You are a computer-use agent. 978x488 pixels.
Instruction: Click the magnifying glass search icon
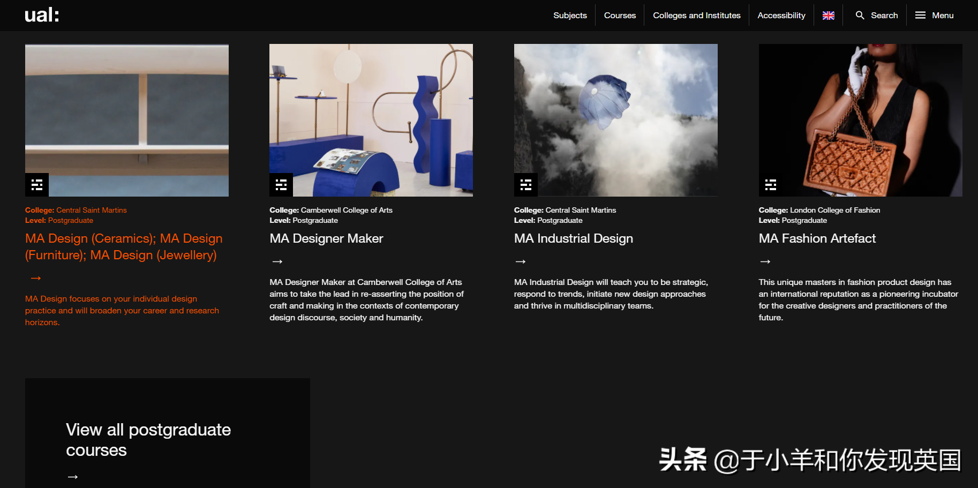pos(860,16)
